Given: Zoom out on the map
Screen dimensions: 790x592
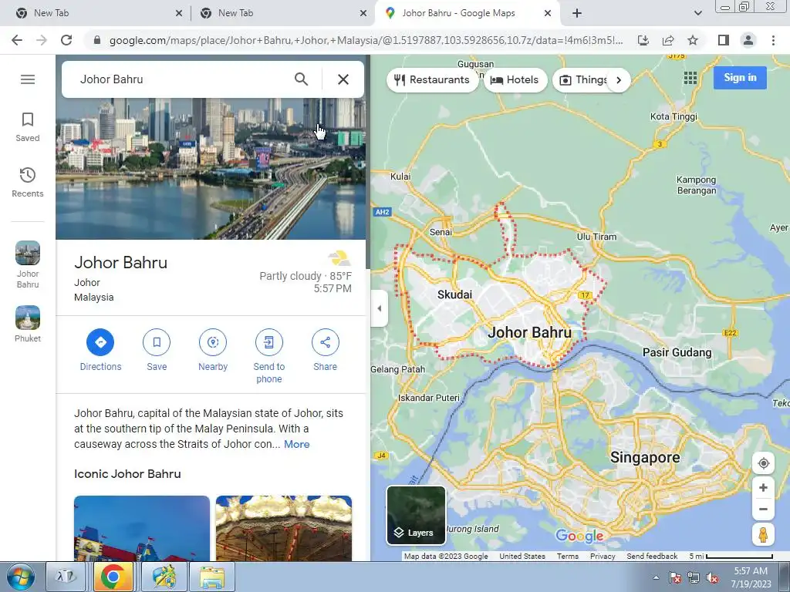Looking at the screenshot, I should (763, 509).
